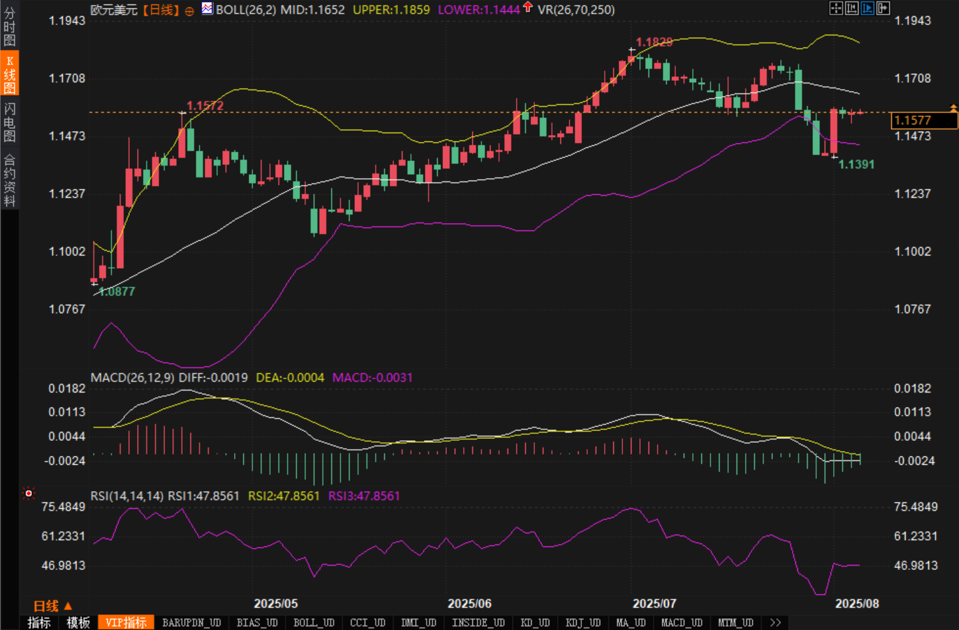This screenshot has width=959, height=630.
Task: Click the 2025/08 date axis label
Action: [x=857, y=604]
